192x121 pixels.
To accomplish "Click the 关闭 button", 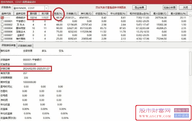I will coord(185,8).
